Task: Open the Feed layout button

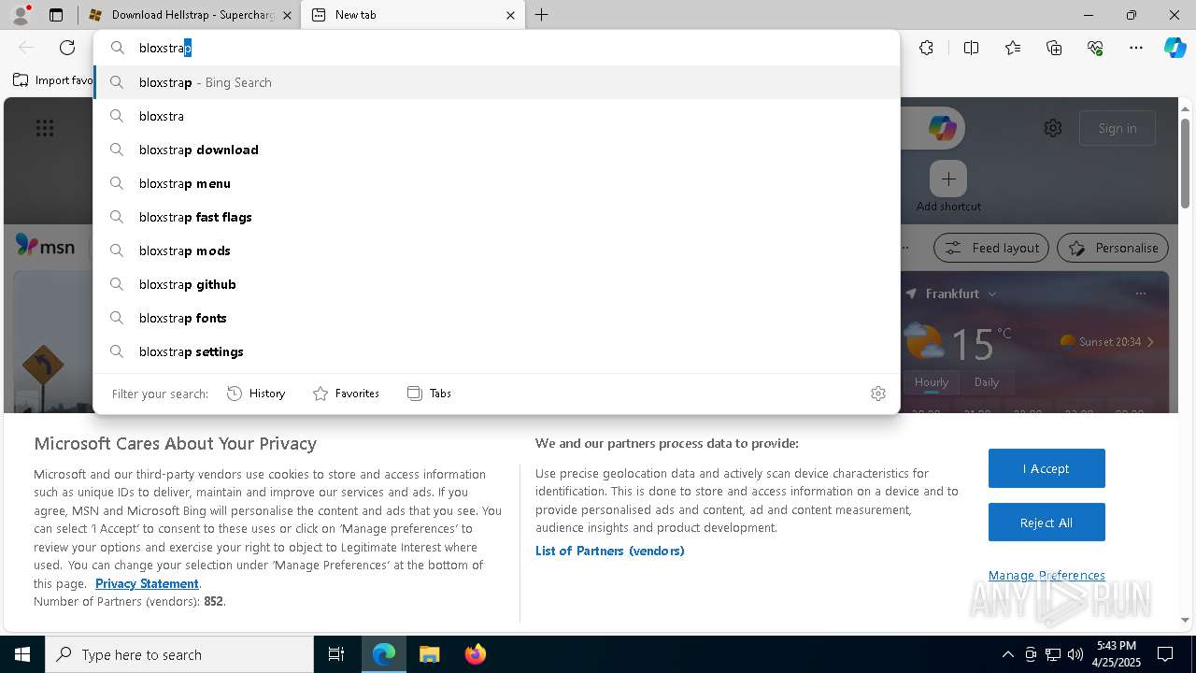Action: point(991,248)
